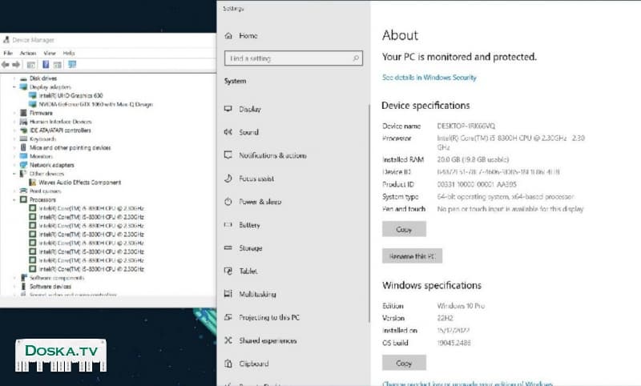
Task: Open the Action menu in Device Manager
Action: [28, 53]
